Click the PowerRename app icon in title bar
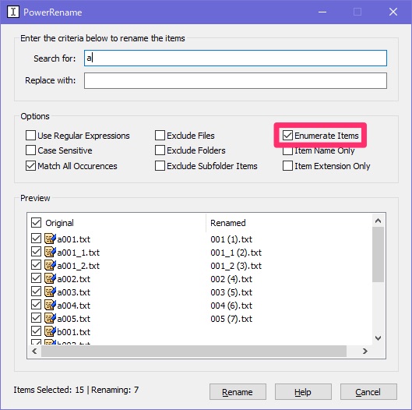Viewport: 412px width, 410px height. click(x=13, y=12)
